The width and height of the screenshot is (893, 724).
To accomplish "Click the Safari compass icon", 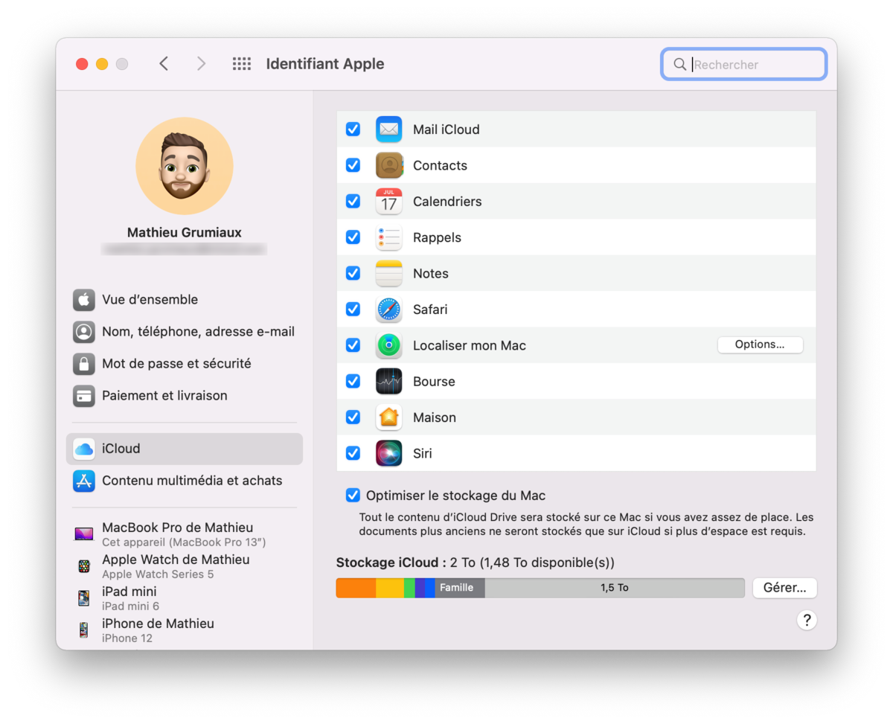I will point(388,310).
